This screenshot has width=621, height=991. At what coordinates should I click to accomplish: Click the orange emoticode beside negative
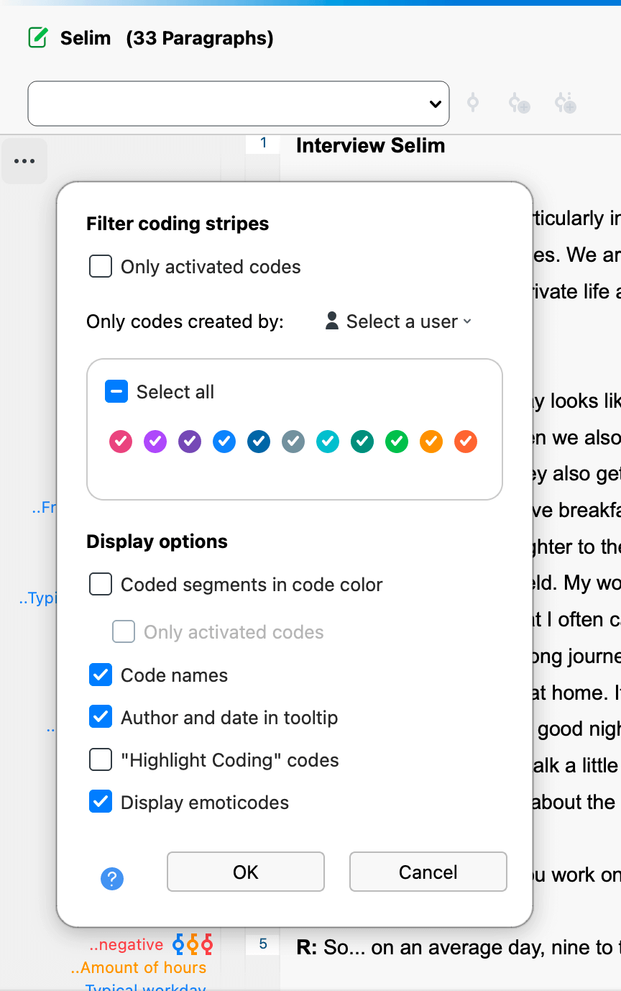[193, 944]
